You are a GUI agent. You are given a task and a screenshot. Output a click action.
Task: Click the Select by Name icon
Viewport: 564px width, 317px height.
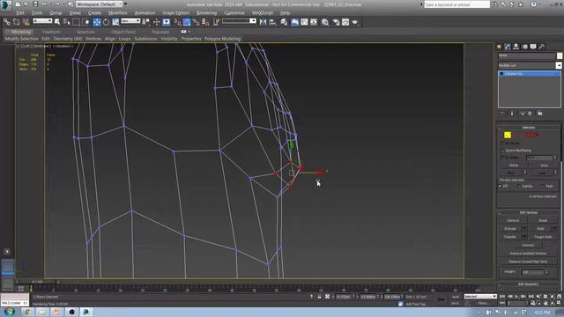(67, 22)
